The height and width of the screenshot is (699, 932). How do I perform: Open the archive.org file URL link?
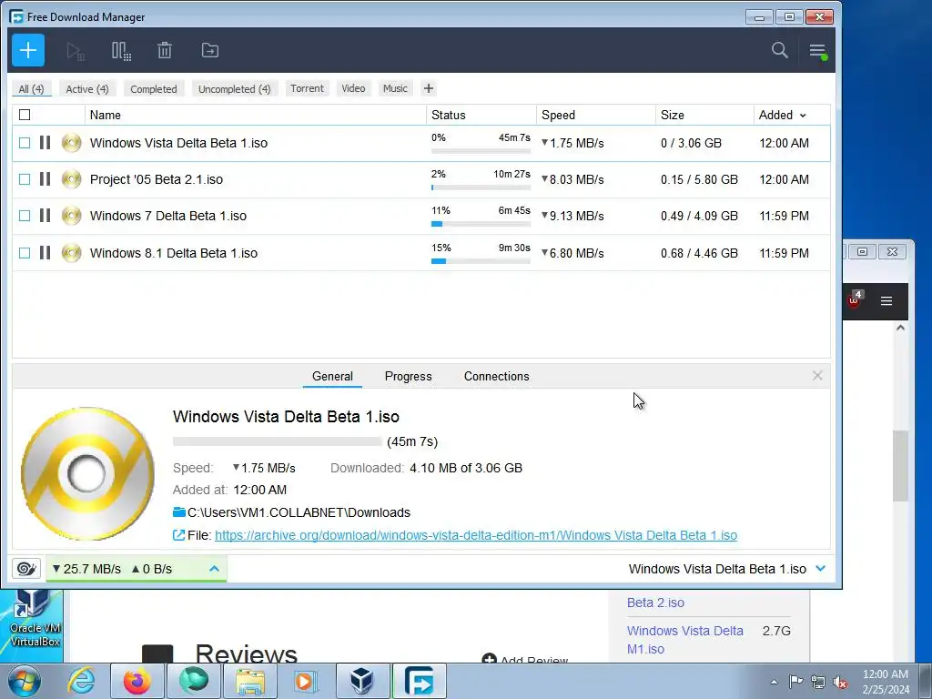click(x=476, y=535)
